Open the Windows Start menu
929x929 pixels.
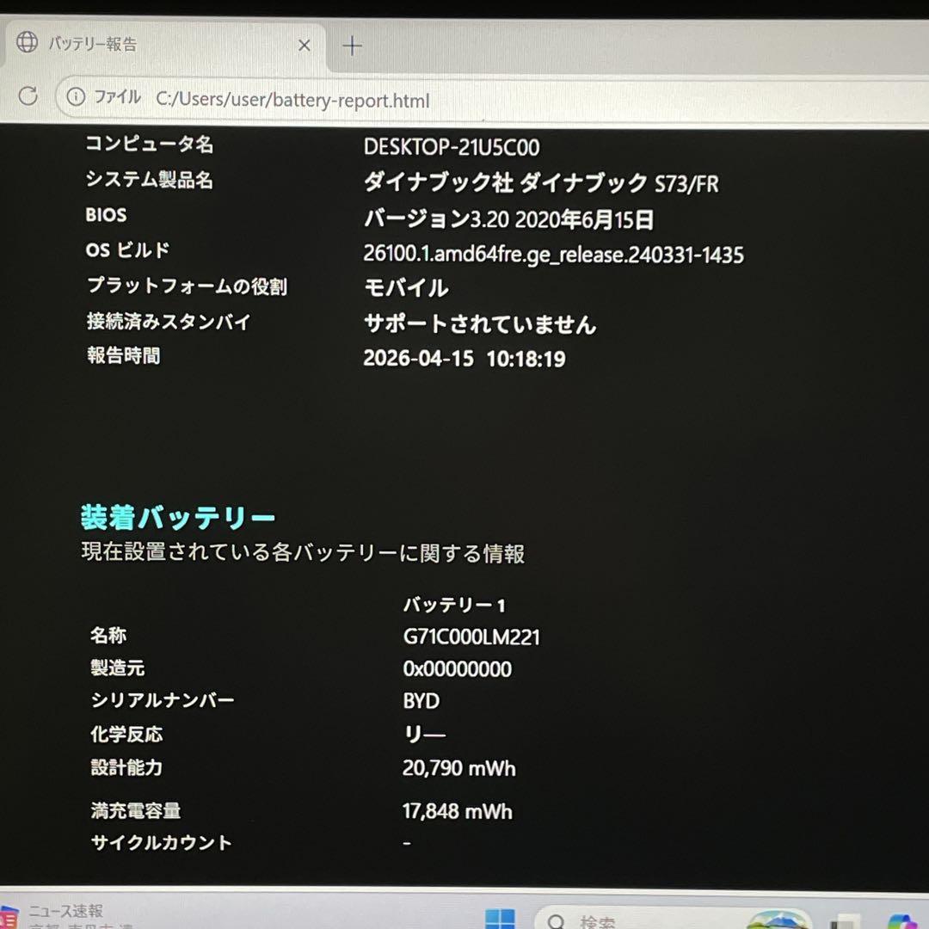tap(500, 919)
